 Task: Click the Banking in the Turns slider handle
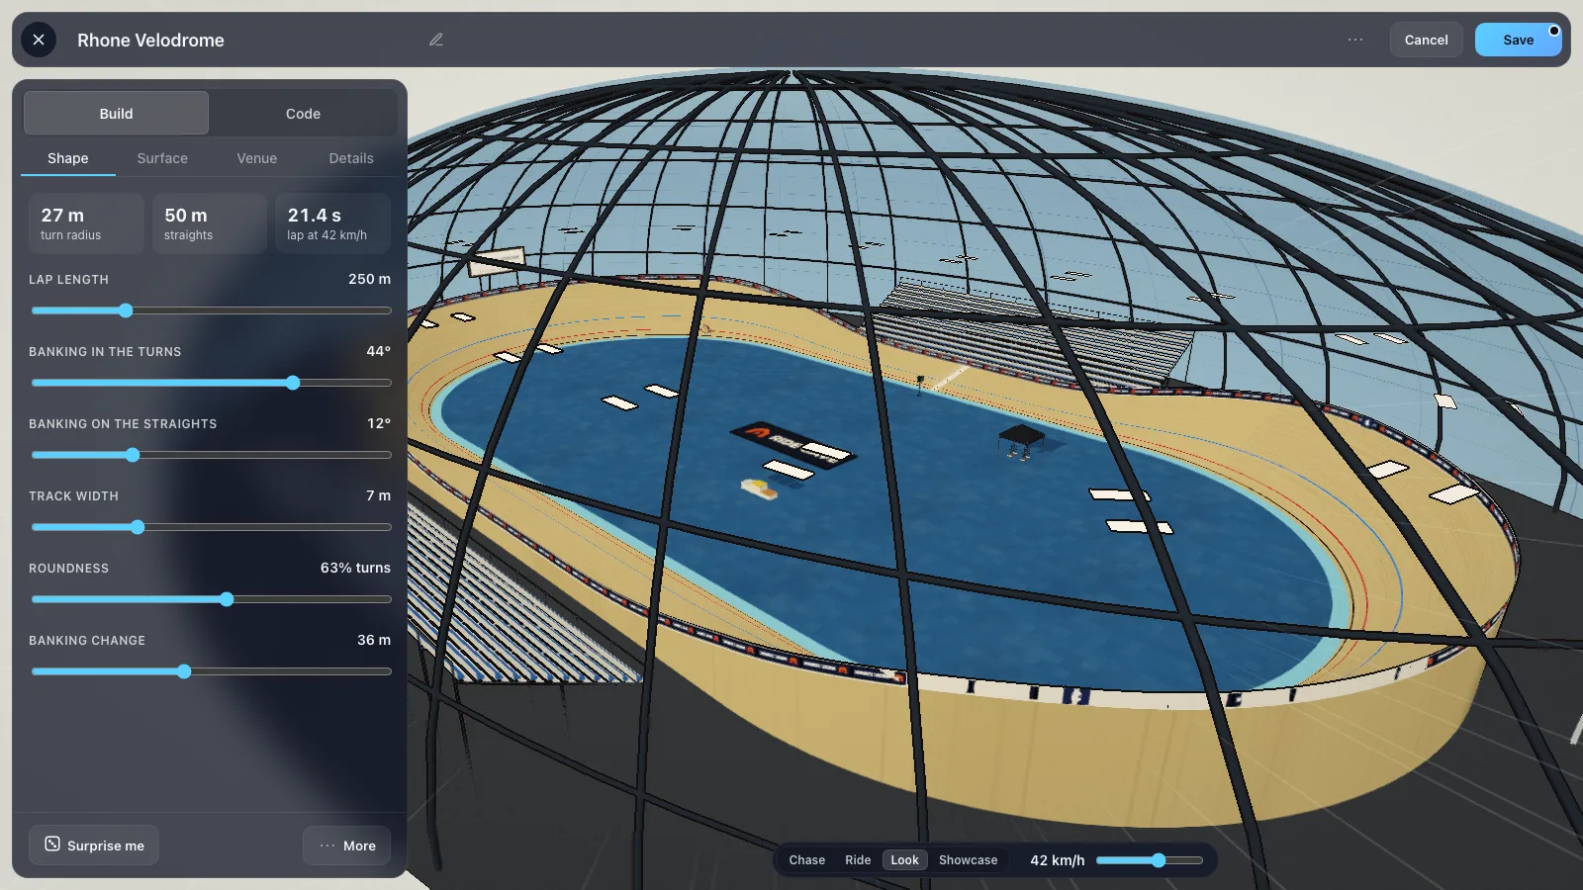pyautogui.click(x=293, y=383)
